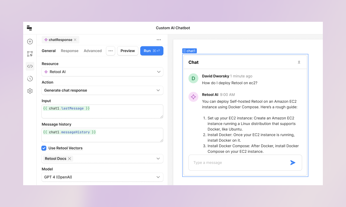This screenshot has height=207, width=346.
Task: Click the Set up your EC2 instance list item
Action: pos(249,124)
